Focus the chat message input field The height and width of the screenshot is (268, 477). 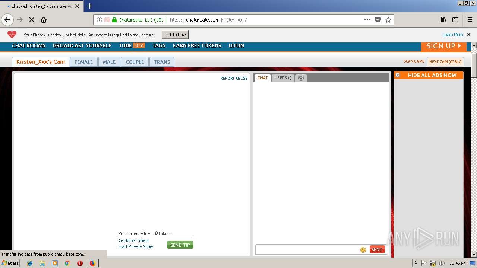(307, 250)
